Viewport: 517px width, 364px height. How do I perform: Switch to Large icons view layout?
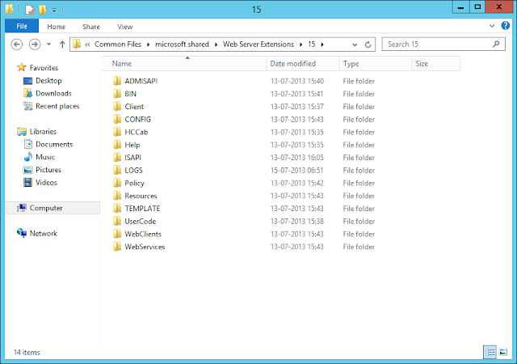click(503, 352)
